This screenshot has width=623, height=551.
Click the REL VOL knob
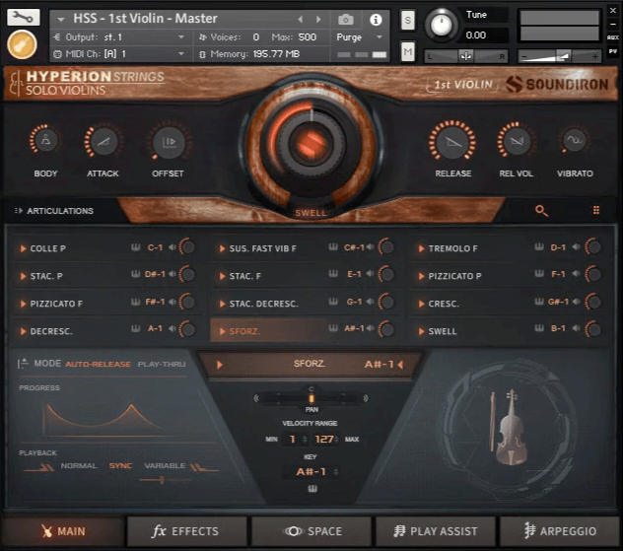[516, 141]
